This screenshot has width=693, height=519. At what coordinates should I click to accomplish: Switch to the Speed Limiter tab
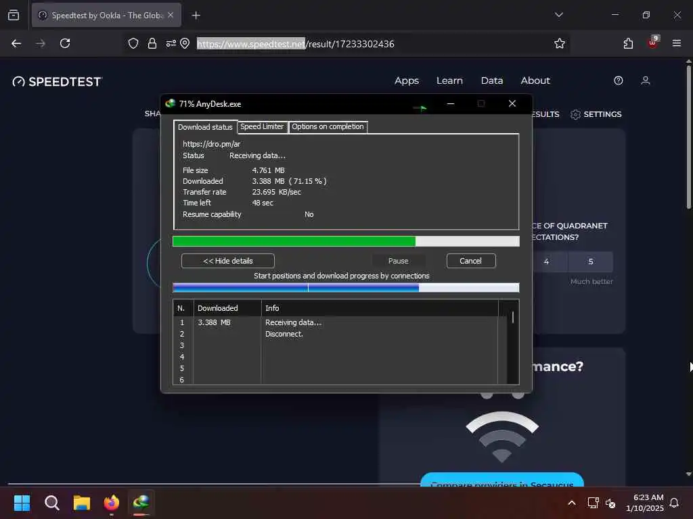coord(262,126)
